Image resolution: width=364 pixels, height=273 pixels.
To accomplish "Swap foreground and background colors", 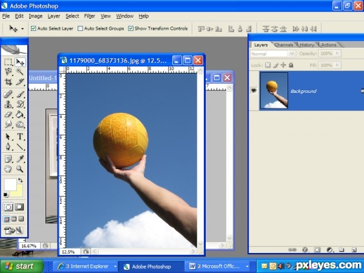I will coord(21,180).
